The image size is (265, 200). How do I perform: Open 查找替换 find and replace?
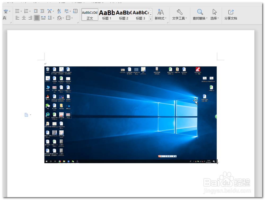(x=200, y=15)
